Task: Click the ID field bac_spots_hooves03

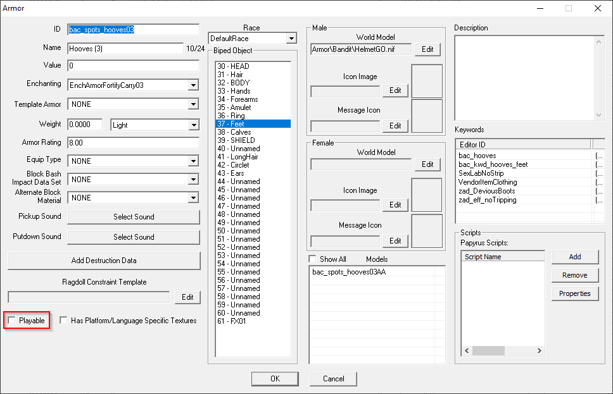Action: point(134,30)
